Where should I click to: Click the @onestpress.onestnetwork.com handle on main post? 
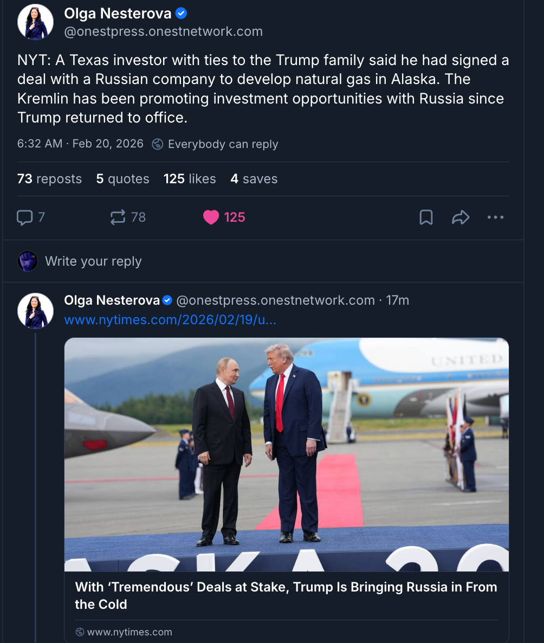(x=163, y=31)
